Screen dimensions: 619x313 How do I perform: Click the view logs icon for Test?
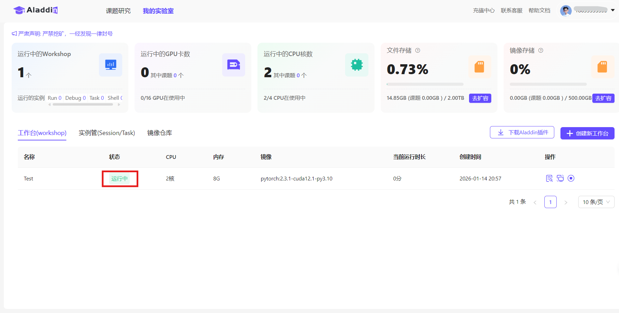click(549, 178)
